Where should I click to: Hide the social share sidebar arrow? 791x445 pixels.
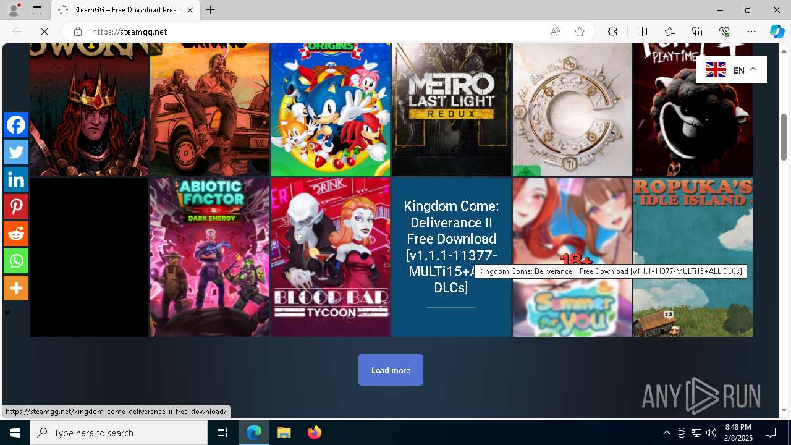7,313
